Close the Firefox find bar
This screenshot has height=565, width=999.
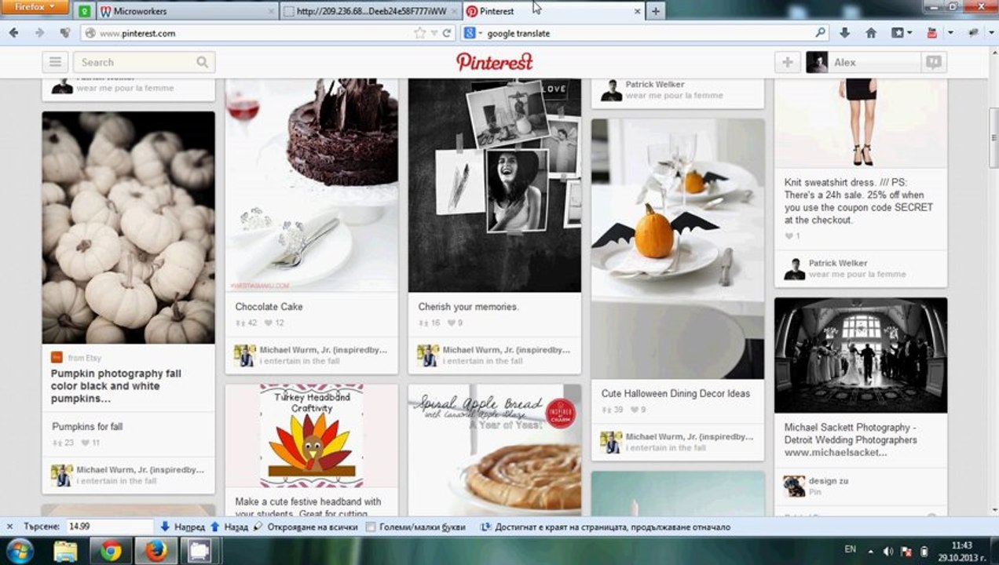pyautogui.click(x=9, y=527)
